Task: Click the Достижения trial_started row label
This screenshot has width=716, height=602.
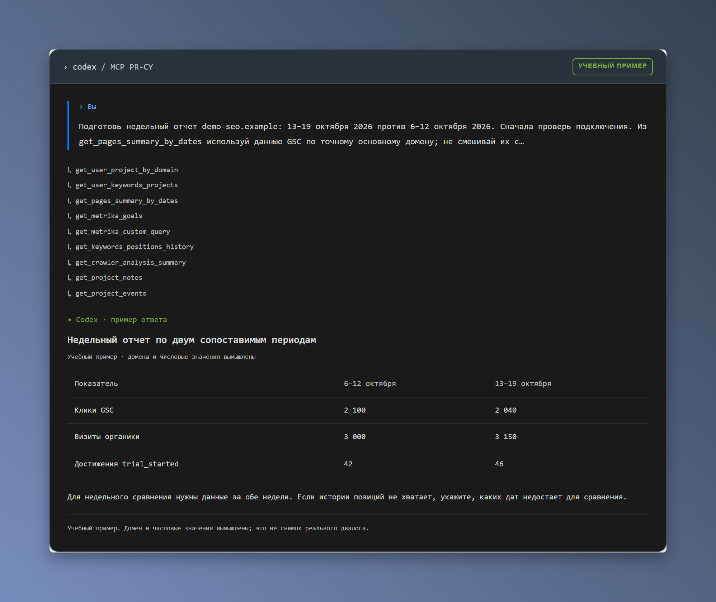Action: tap(126, 464)
